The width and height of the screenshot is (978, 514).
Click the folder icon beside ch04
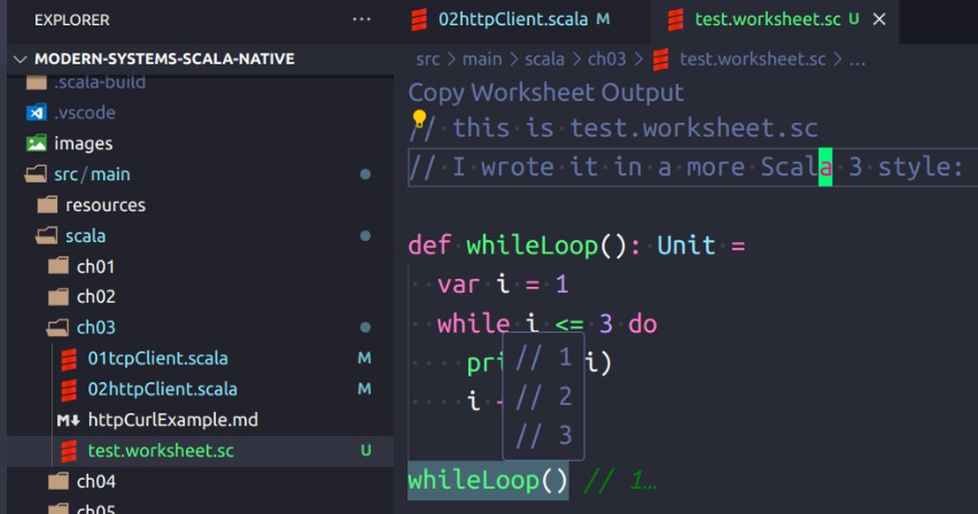tap(58, 481)
